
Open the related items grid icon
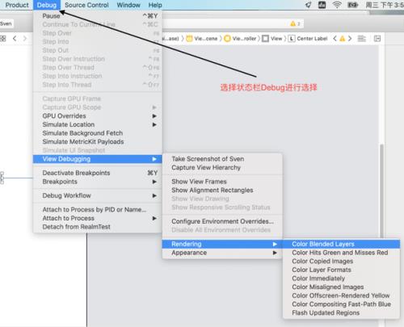pos(2,39)
